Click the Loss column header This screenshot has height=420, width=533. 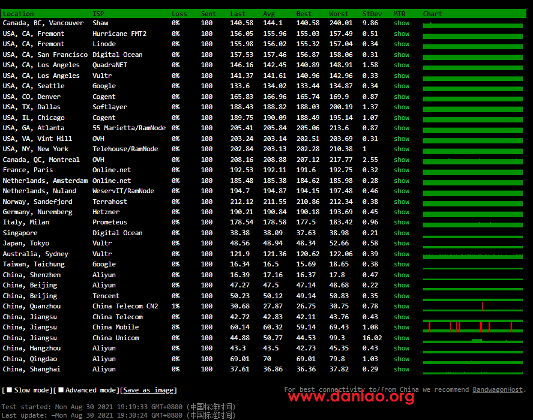click(179, 14)
